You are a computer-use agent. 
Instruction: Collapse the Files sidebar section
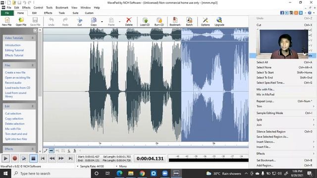click(33, 65)
